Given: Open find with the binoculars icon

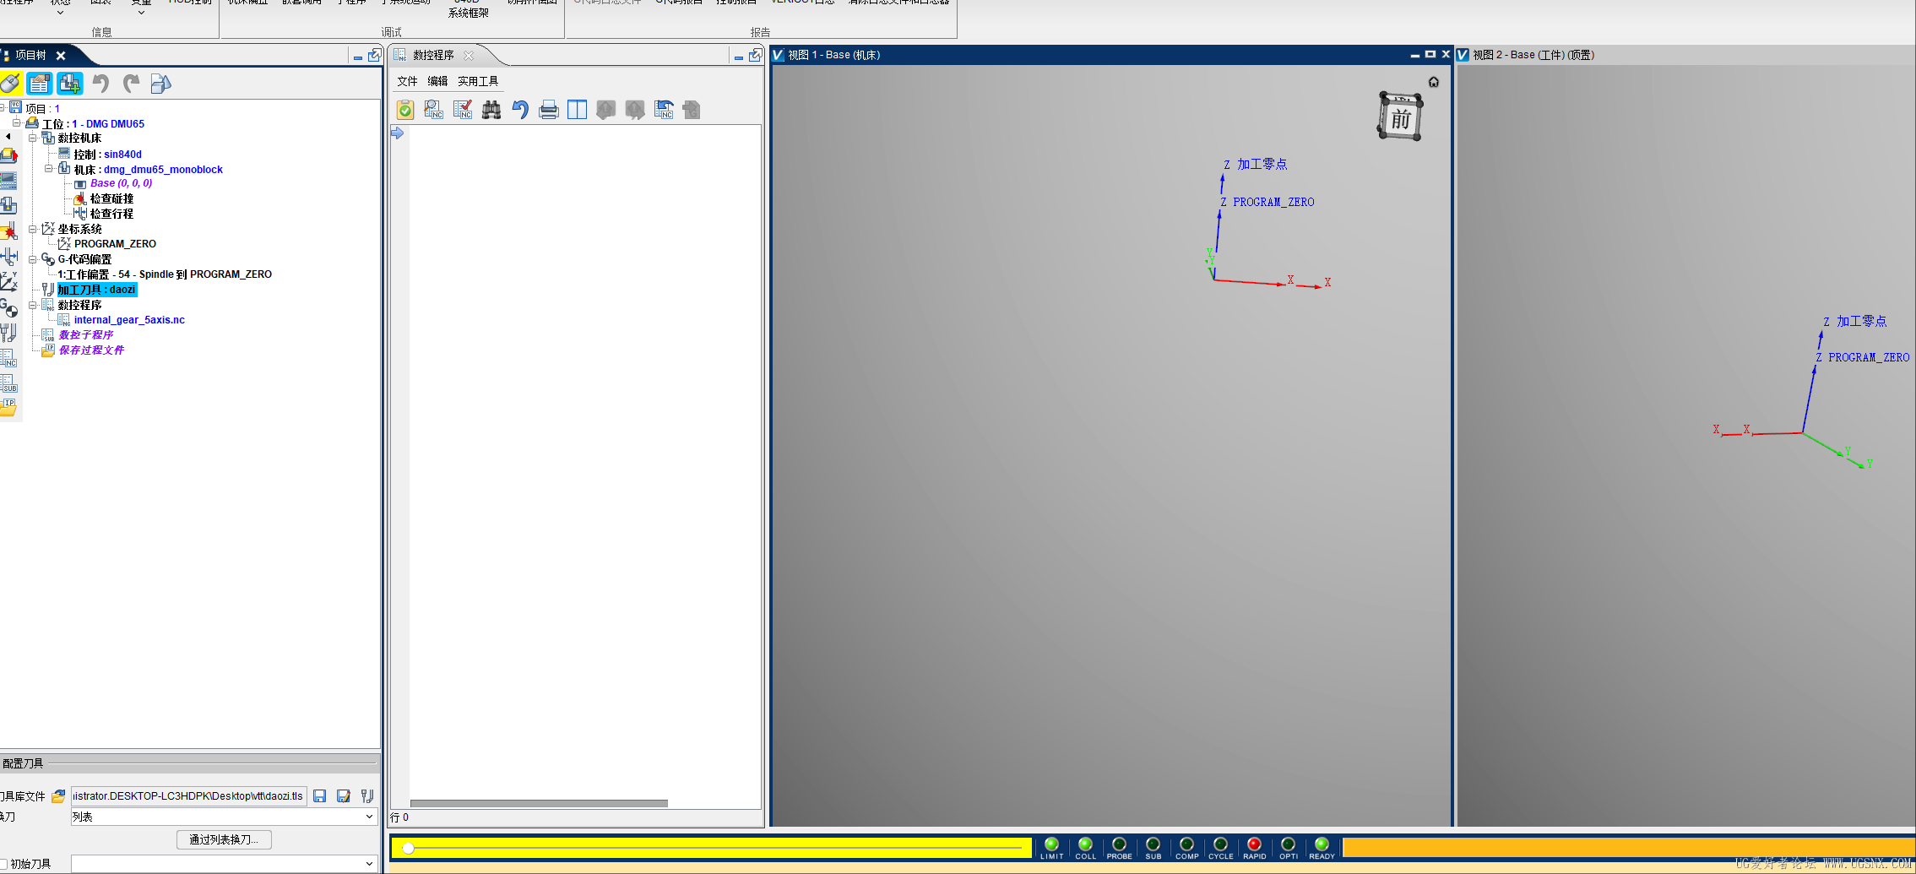Looking at the screenshot, I should tap(491, 110).
